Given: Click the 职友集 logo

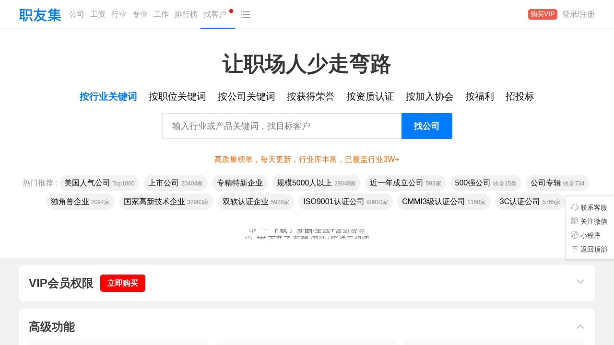Looking at the screenshot, I should tap(40, 14).
